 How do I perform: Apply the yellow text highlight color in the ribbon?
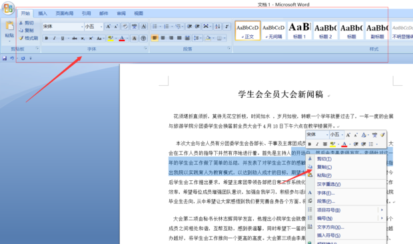(x=111, y=39)
